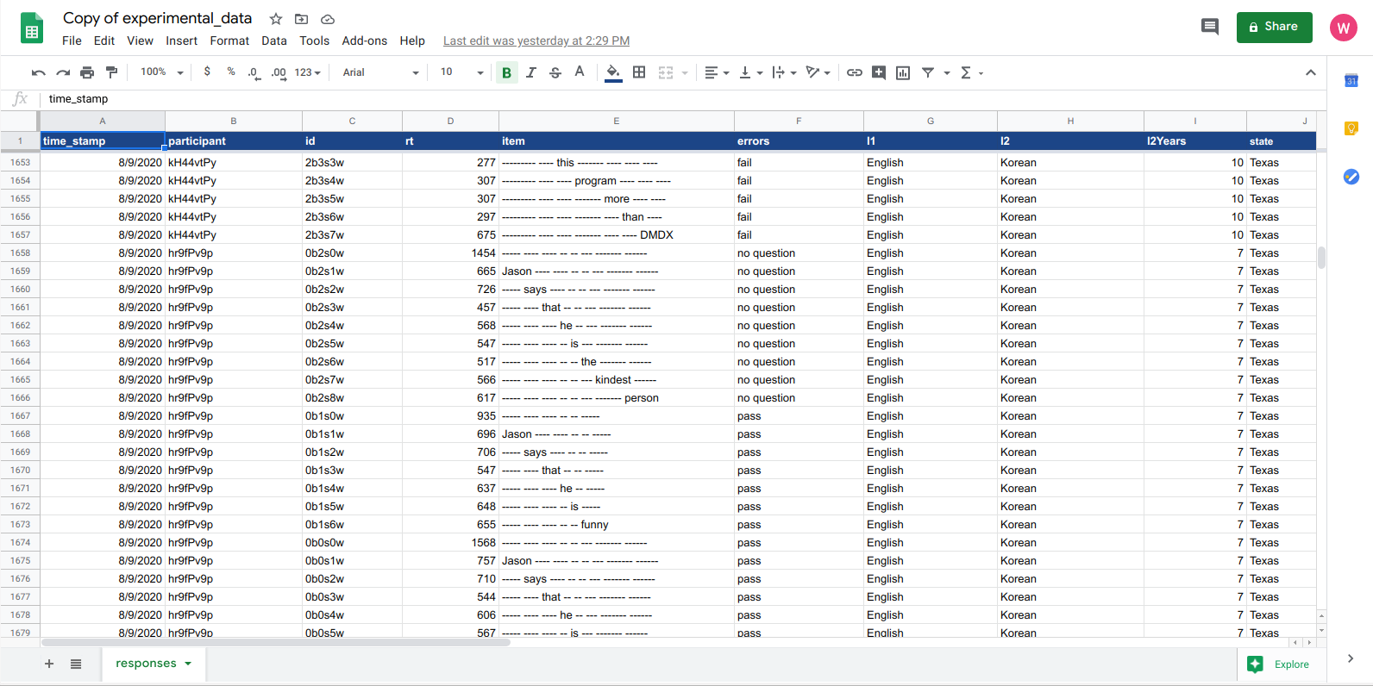Expand merge cells options arrow
Viewport: 1373px width, 686px height.
click(x=685, y=72)
